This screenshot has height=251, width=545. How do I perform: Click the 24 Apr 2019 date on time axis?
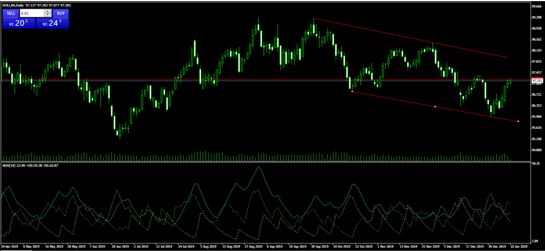[x=10, y=246]
